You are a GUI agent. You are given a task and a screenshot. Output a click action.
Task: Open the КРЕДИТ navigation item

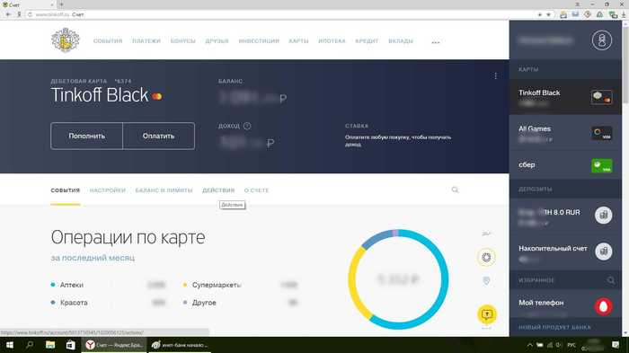(x=367, y=41)
